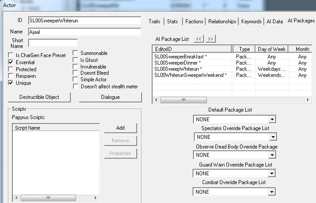The height and width of the screenshot is (203, 316).
Task: Select the AI Packages tab
Action: point(301,21)
